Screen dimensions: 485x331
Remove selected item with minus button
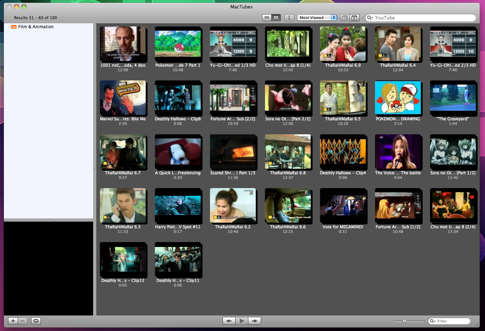(23, 321)
